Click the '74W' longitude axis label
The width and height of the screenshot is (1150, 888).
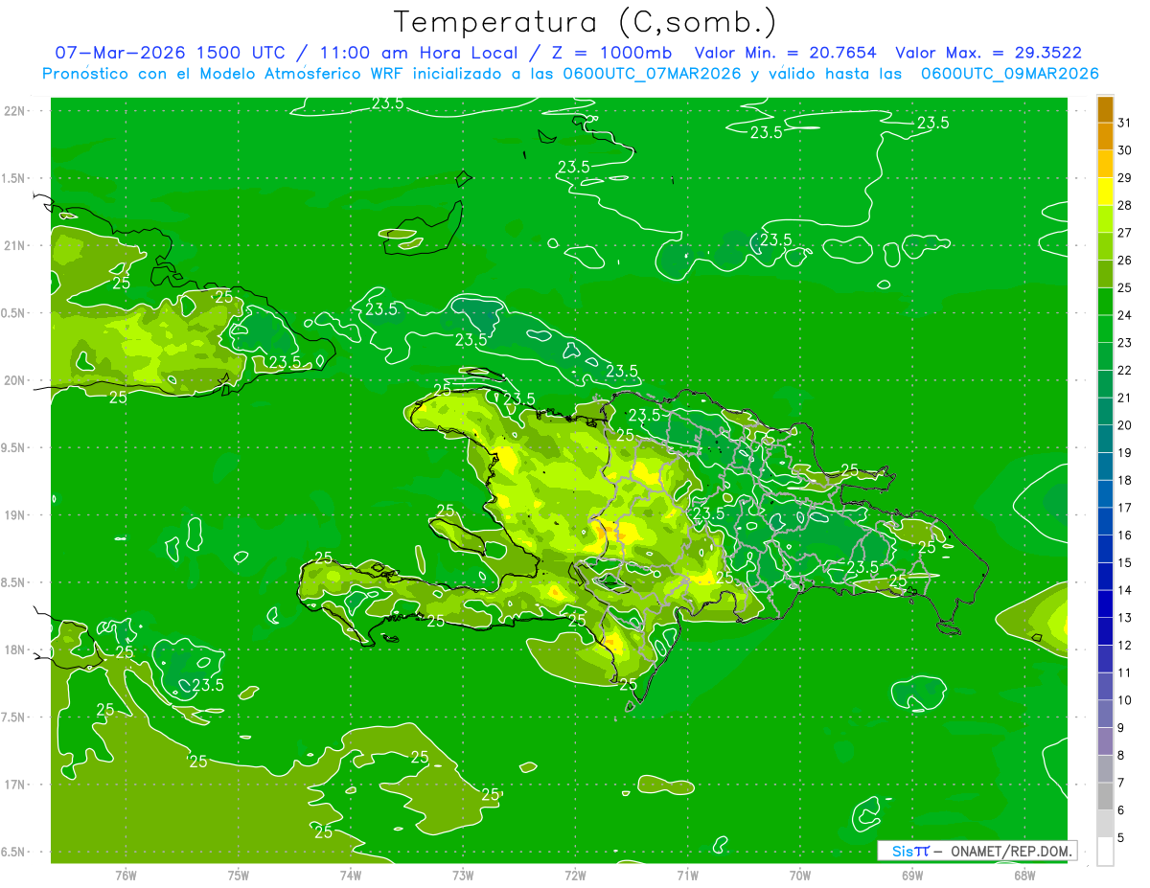(351, 875)
